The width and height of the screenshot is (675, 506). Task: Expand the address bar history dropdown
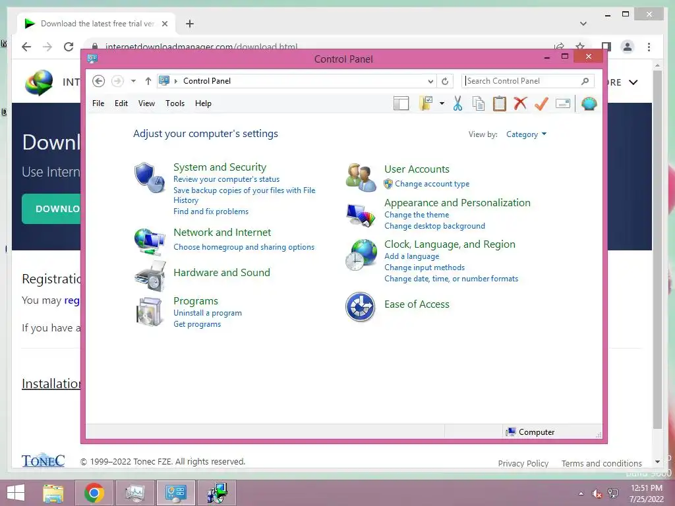430,81
